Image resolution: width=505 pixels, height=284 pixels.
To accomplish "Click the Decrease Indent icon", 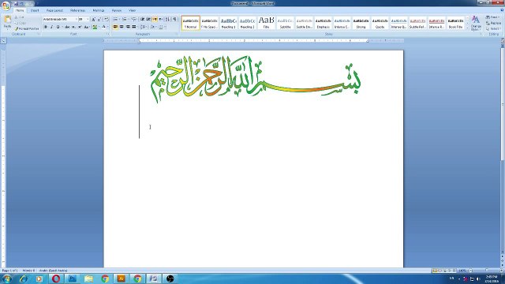I will [x=142, y=19].
